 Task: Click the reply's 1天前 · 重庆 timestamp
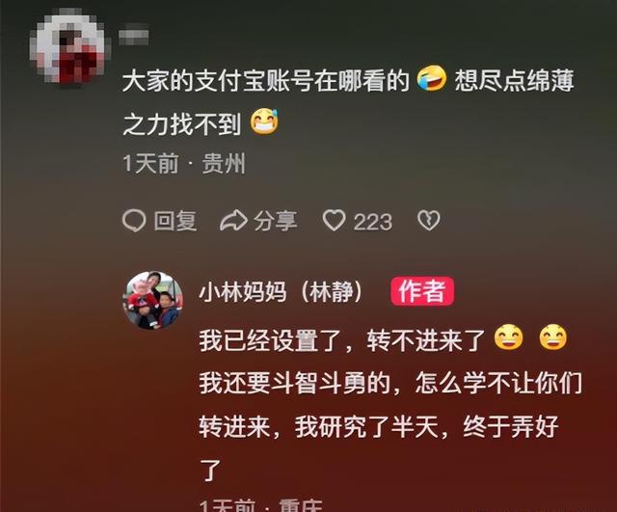[261, 505]
